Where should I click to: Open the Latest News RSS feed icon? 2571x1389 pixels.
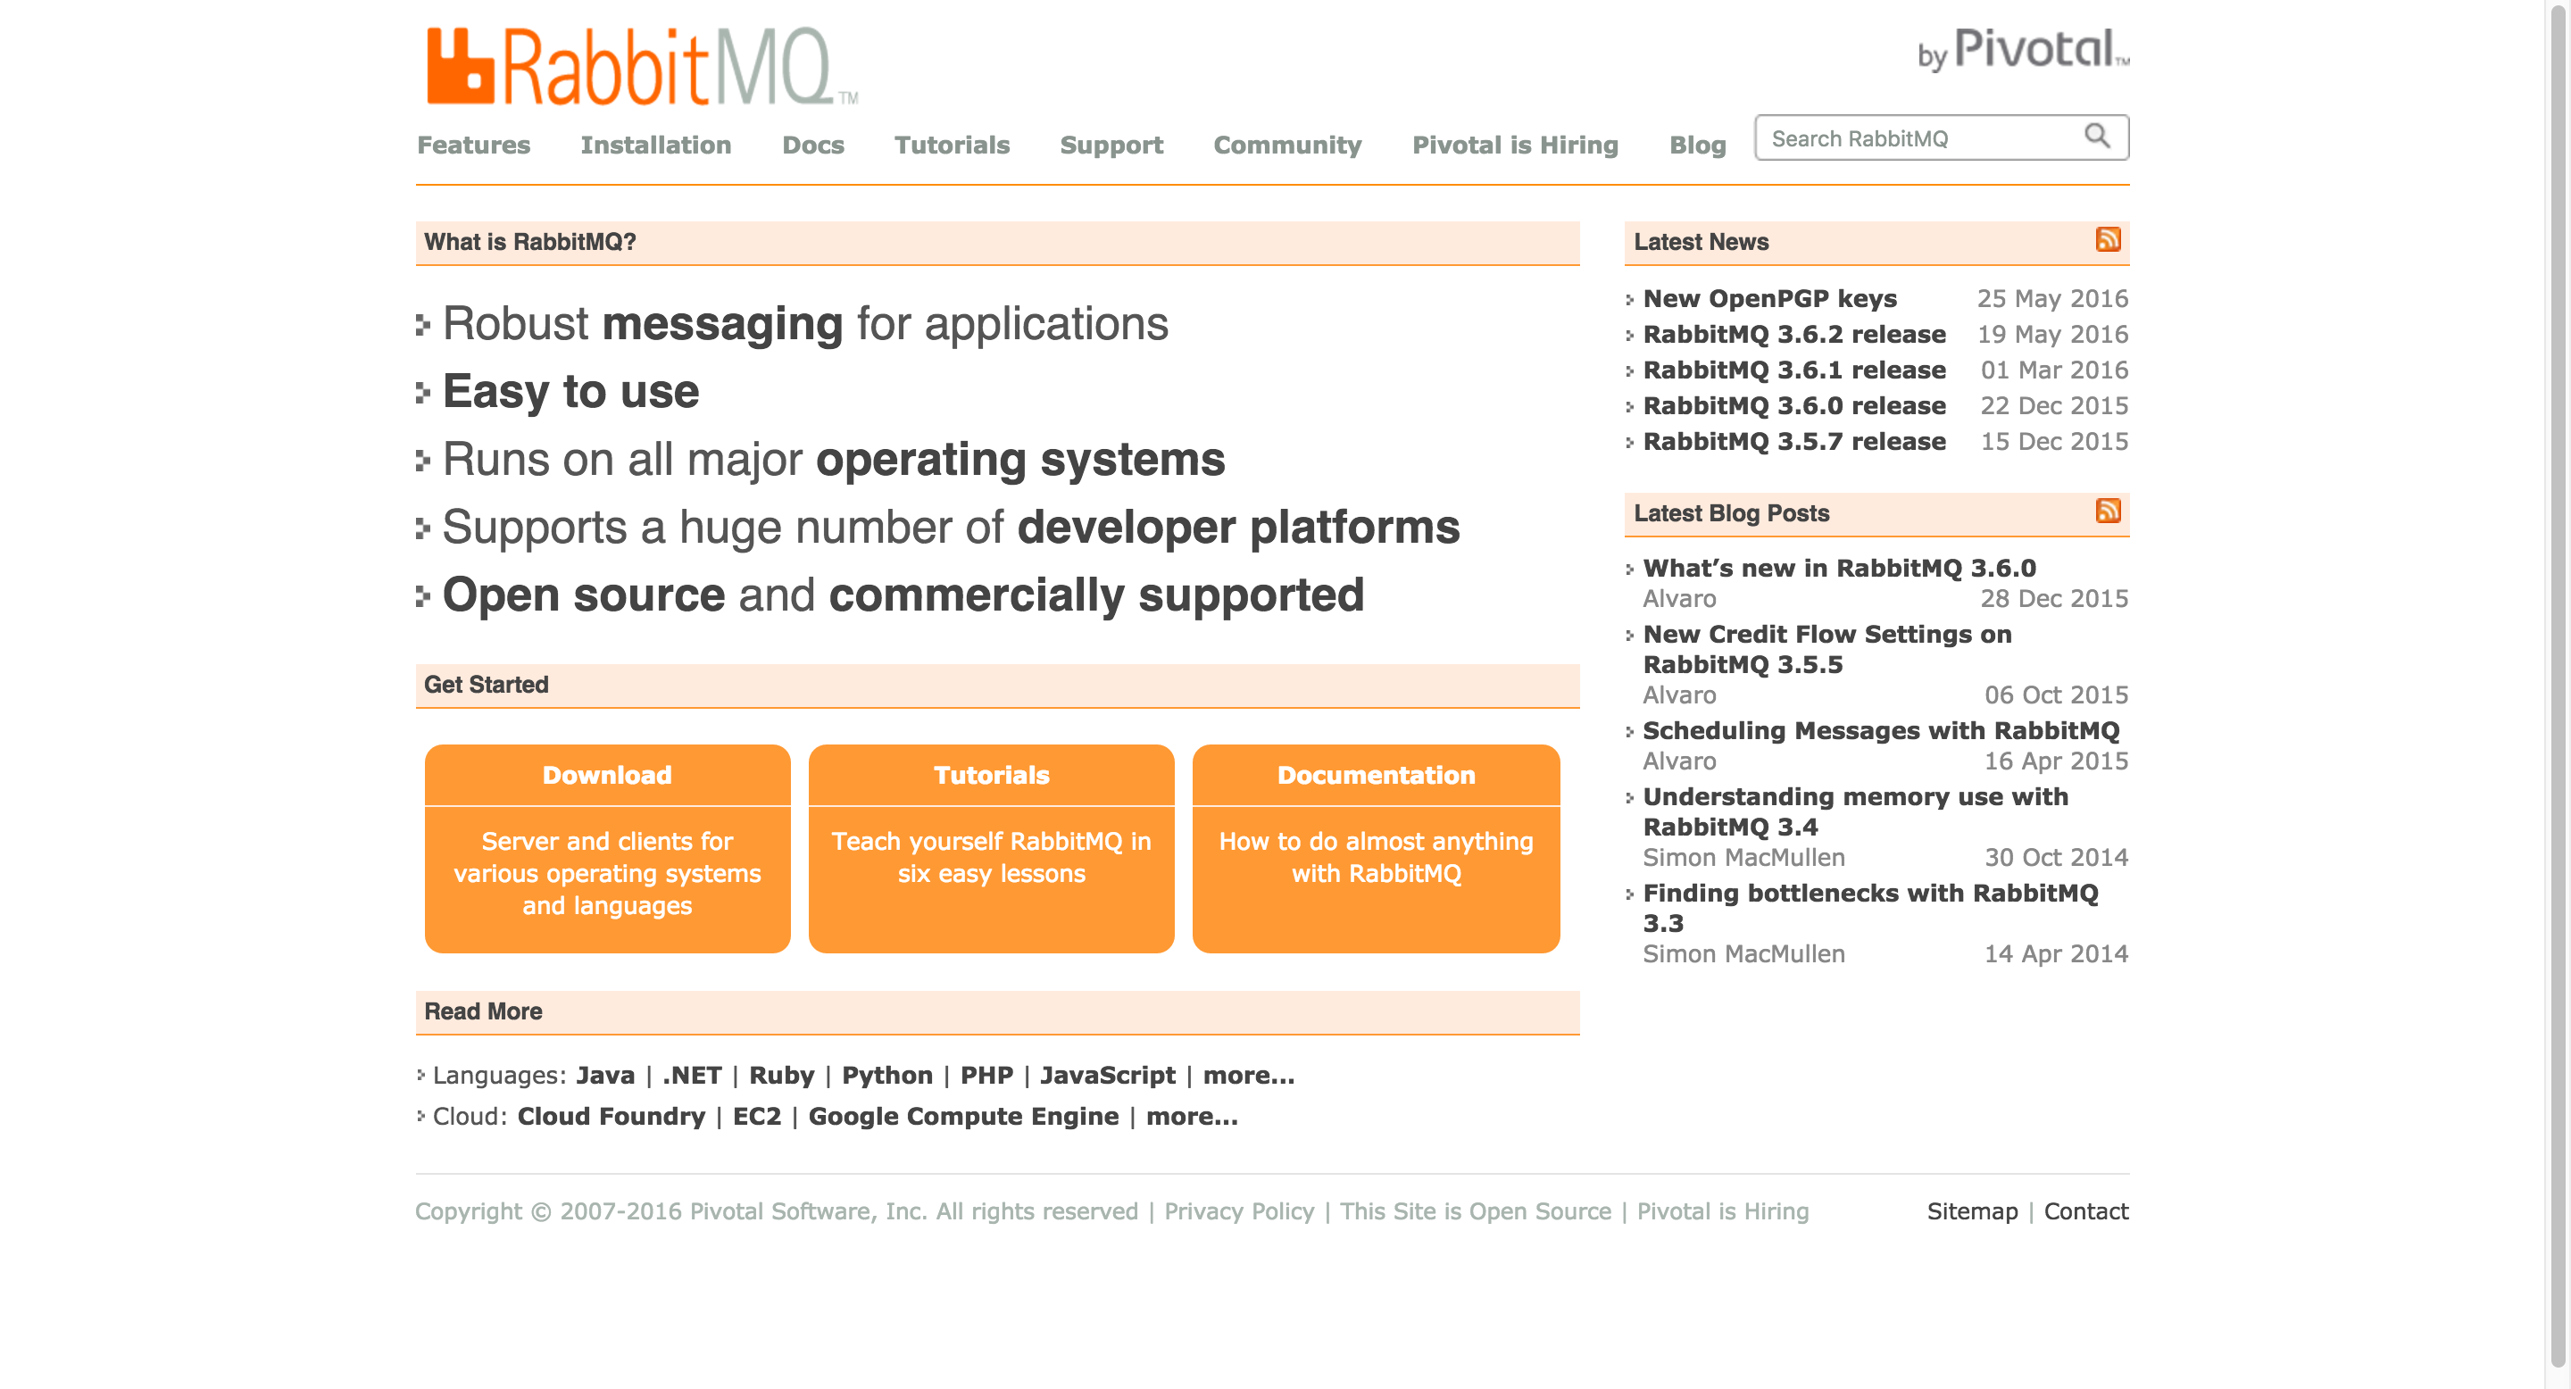(2109, 239)
